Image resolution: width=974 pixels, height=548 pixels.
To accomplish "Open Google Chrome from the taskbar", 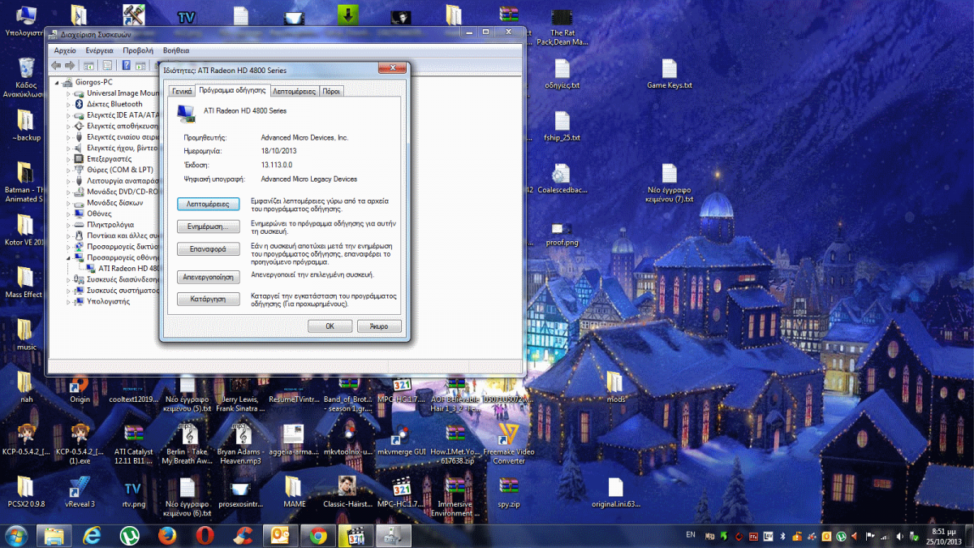I will pyautogui.click(x=317, y=536).
